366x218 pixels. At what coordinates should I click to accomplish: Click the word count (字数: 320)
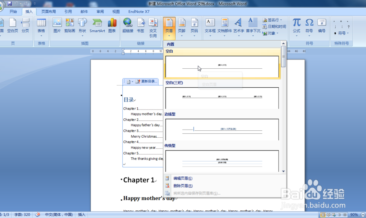click(22, 214)
